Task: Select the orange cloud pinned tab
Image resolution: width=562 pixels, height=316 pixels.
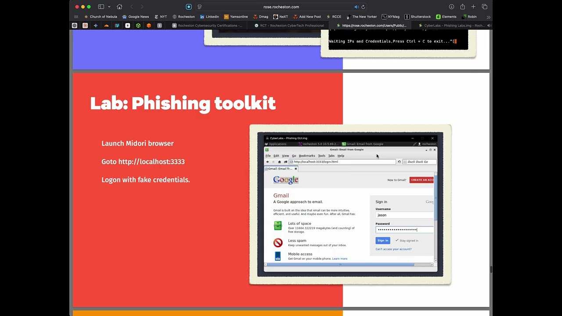Action: click(106, 25)
